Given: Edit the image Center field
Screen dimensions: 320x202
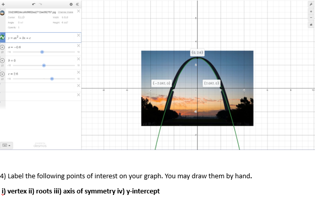Looking at the screenshot, I should pyautogui.click(x=21, y=17).
